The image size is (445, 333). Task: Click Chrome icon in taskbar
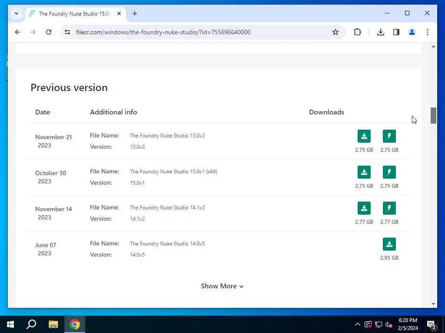tap(75, 324)
